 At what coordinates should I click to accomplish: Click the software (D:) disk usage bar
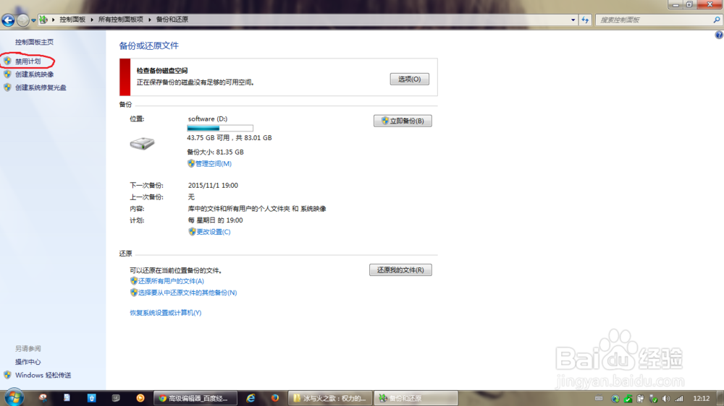click(x=220, y=128)
